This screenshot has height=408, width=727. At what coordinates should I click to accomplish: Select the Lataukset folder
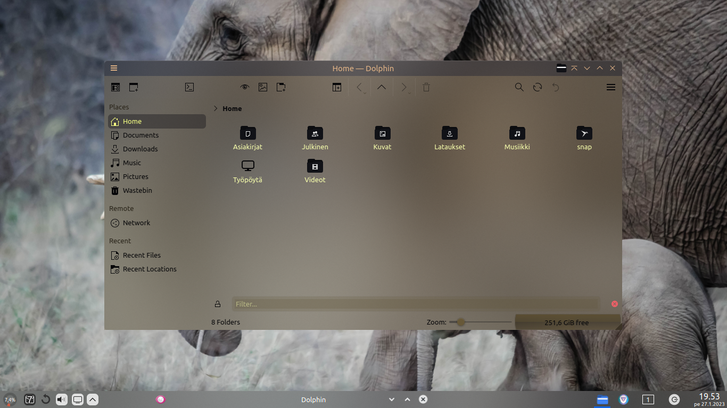point(450,139)
